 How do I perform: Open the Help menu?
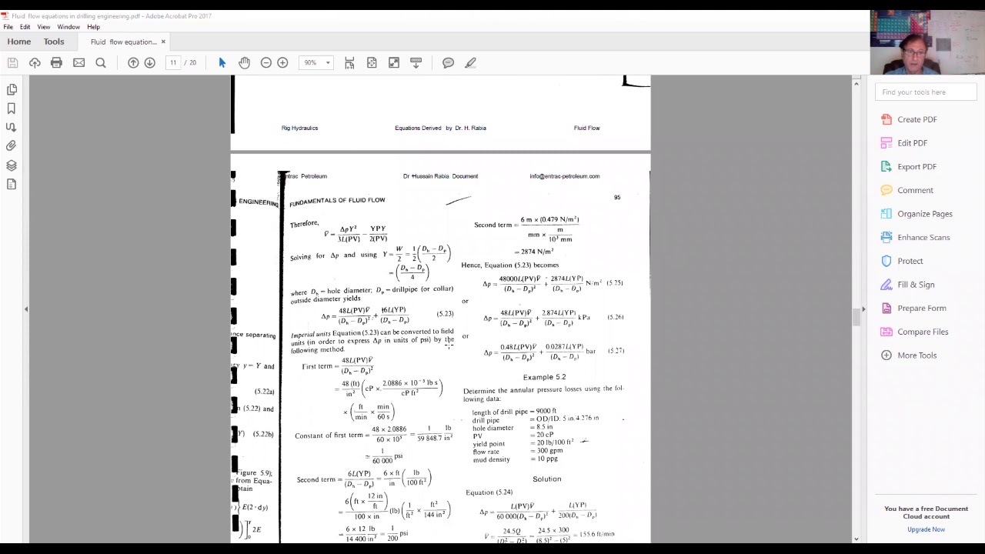coord(93,27)
